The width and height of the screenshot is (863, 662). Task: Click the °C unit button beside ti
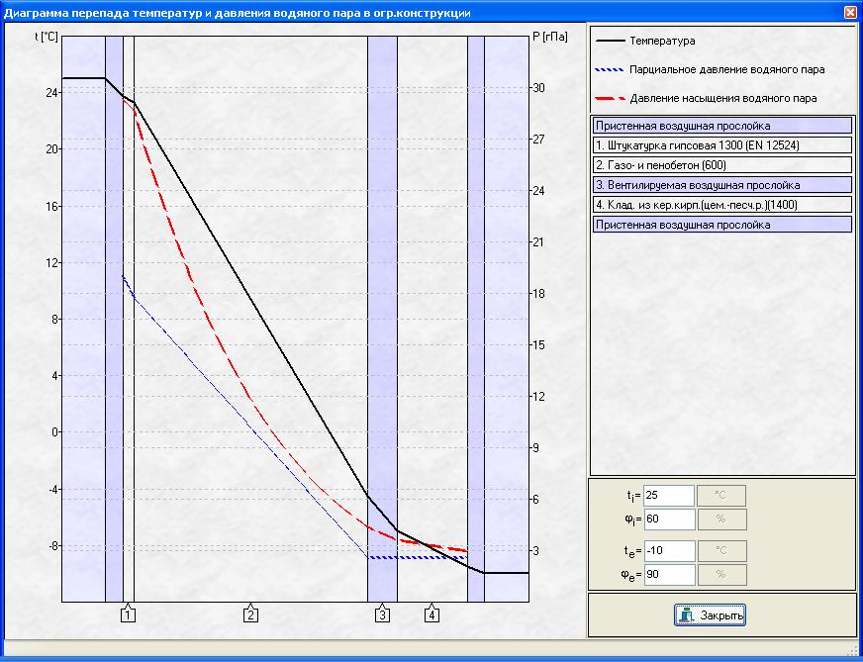pyautogui.click(x=721, y=495)
